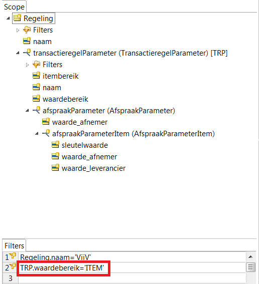Click the filter icon under transactieregelParameter

(x=36, y=64)
